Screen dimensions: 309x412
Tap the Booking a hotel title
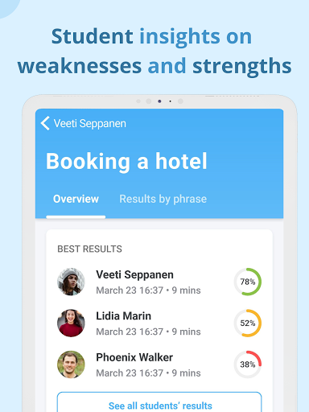pyautogui.click(x=126, y=161)
